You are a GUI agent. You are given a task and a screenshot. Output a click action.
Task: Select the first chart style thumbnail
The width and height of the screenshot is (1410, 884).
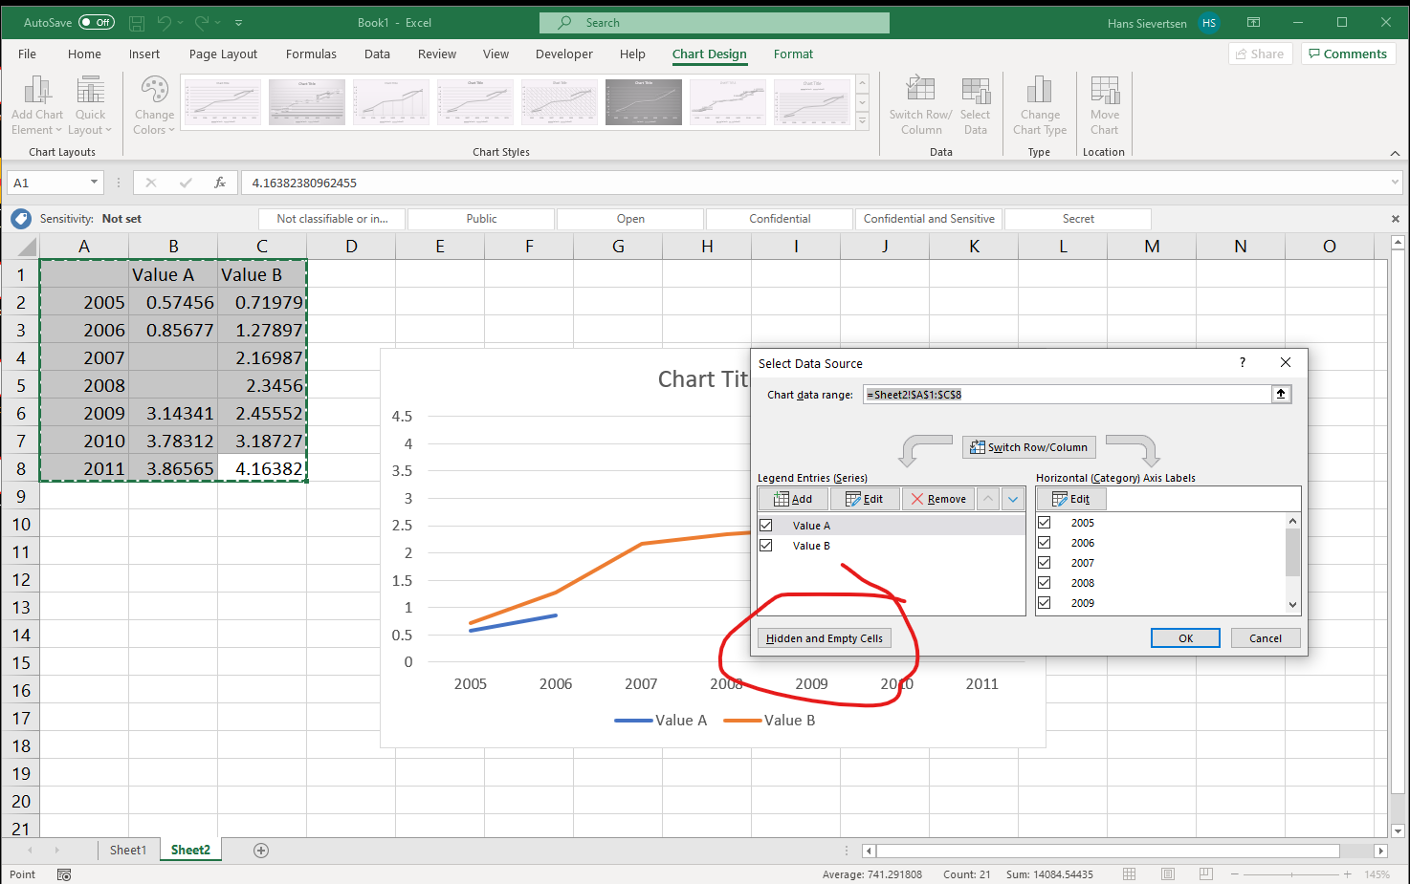click(x=222, y=101)
